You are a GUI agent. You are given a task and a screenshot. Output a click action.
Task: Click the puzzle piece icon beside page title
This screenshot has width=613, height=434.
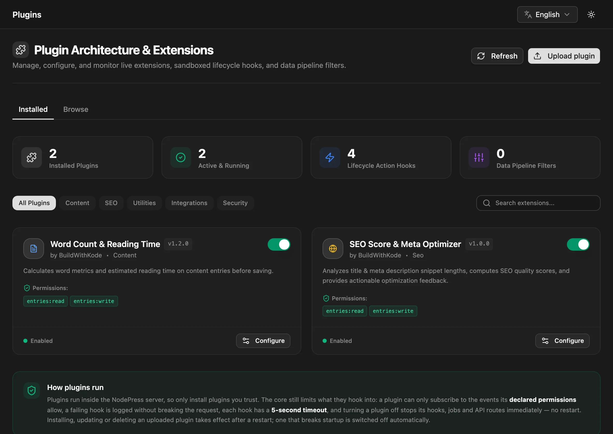[20, 50]
